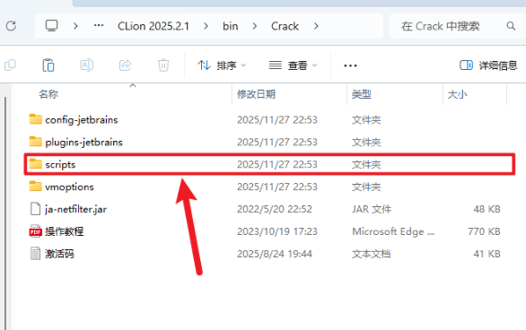Select the config-jetbrains folder name
This screenshot has height=330, width=526.
tap(82, 119)
